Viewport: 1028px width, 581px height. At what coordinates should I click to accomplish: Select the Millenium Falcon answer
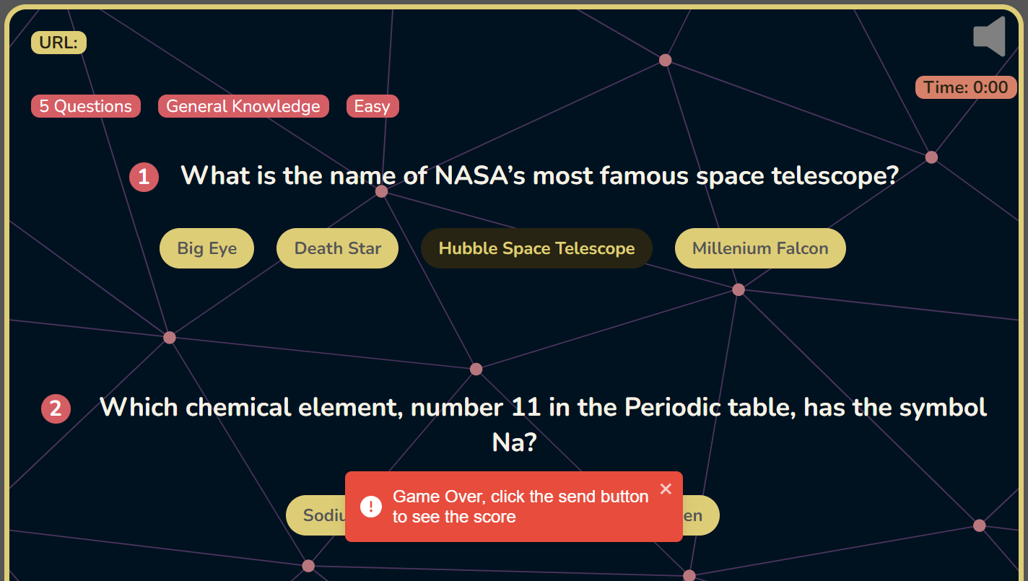[760, 248]
